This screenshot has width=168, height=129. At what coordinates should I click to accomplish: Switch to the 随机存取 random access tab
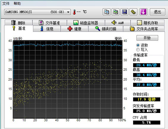coord(147,23)
